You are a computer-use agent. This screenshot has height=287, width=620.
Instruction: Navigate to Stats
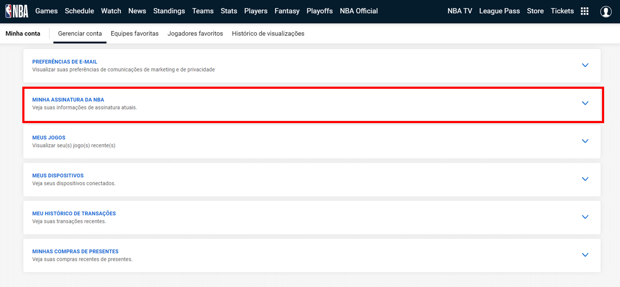229,11
